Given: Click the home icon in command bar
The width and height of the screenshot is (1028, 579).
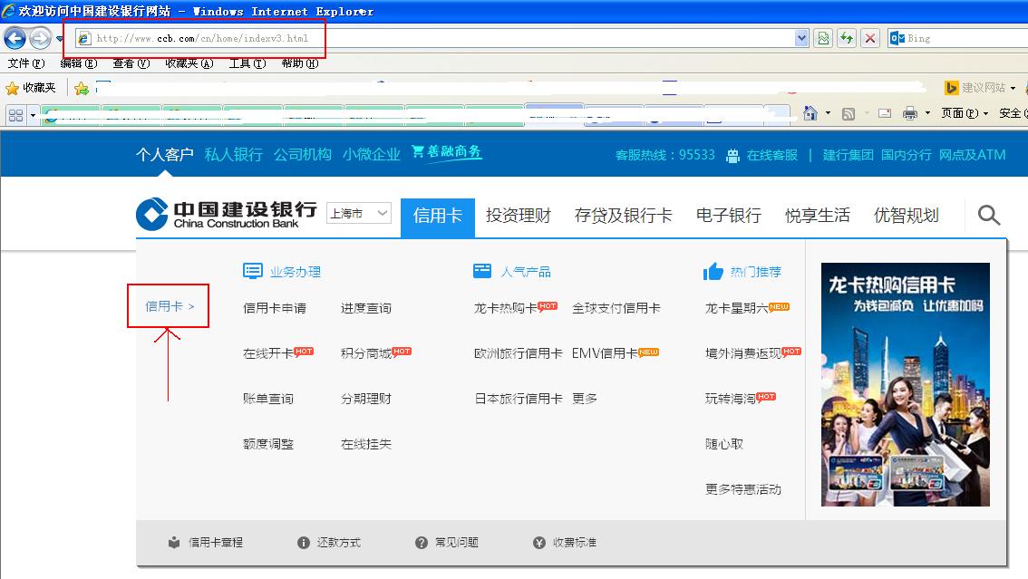Looking at the screenshot, I should pyautogui.click(x=810, y=113).
